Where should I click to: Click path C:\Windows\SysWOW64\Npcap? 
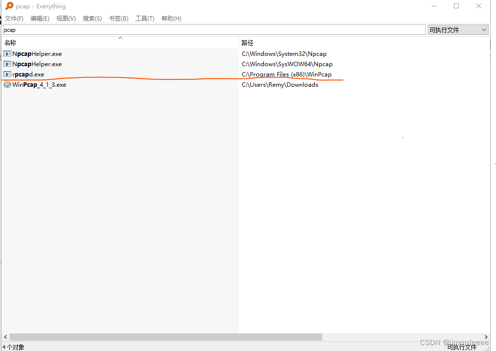pos(287,64)
